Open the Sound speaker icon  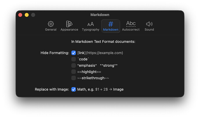click(x=149, y=24)
